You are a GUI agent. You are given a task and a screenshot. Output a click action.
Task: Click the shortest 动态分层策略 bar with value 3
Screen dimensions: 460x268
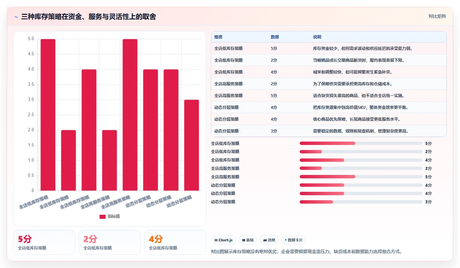pos(192,145)
